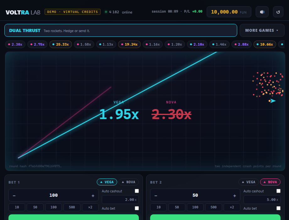Click the VEGA 1.95x multiplier readout
289x220 pixels.
pyautogui.click(x=119, y=114)
